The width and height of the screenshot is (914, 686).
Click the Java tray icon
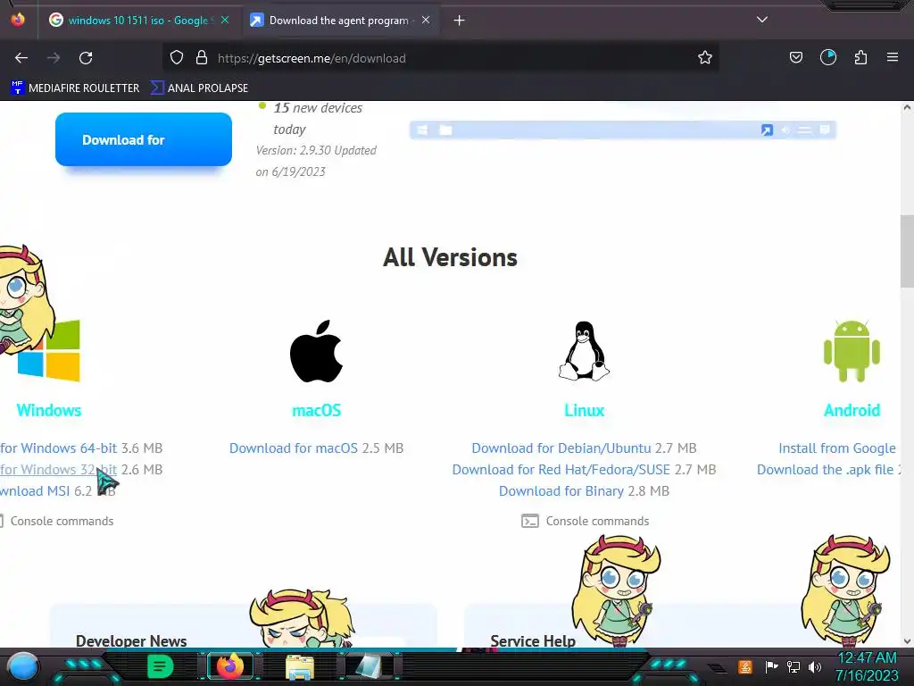point(745,666)
